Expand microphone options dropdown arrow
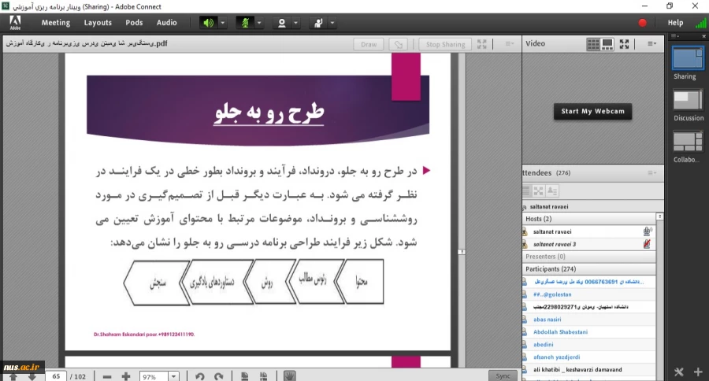Image resolution: width=709 pixels, height=381 pixels. tap(259, 23)
